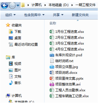Sort by the 名称 column header
Image resolution: width=98 pixels, height=103 pixels.
tap(53, 23)
